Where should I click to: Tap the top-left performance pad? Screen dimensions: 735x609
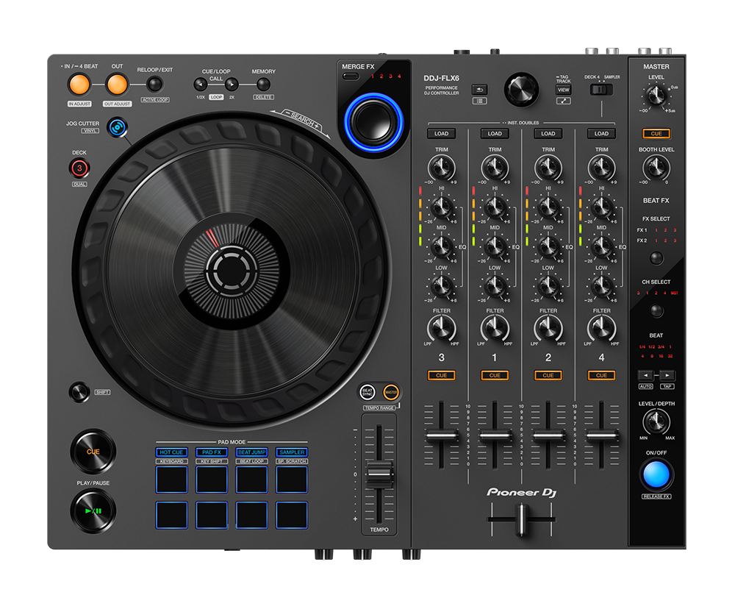171,480
